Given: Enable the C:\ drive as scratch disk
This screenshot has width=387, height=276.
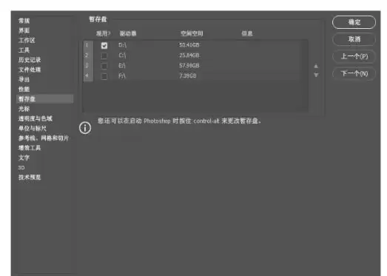Looking at the screenshot, I should point(104,55).
